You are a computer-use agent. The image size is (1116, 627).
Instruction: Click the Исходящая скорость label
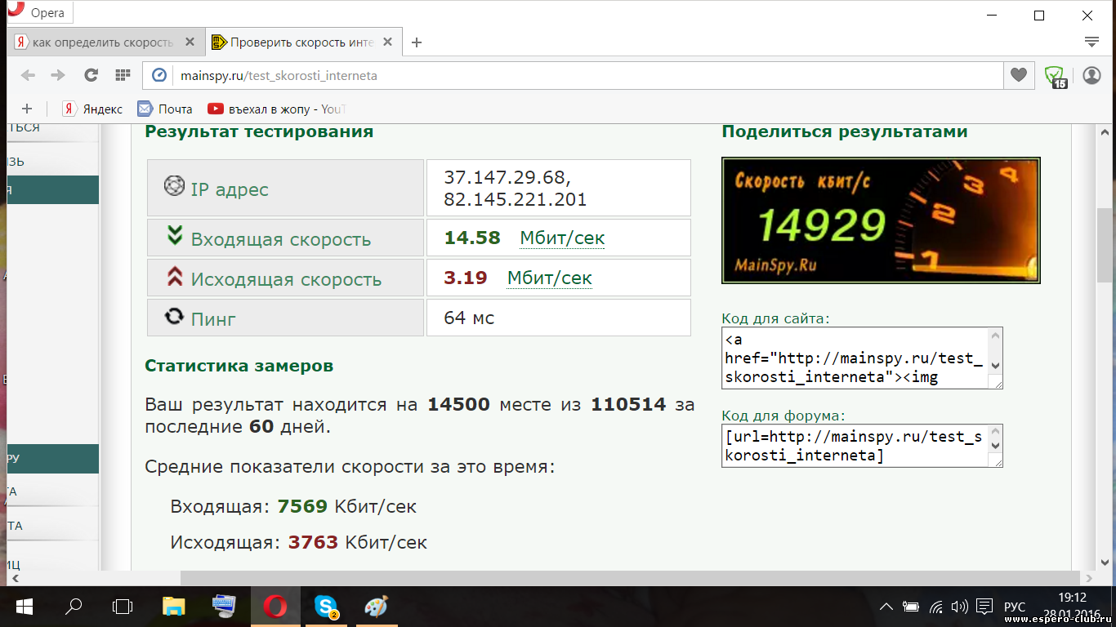point(286,279)
